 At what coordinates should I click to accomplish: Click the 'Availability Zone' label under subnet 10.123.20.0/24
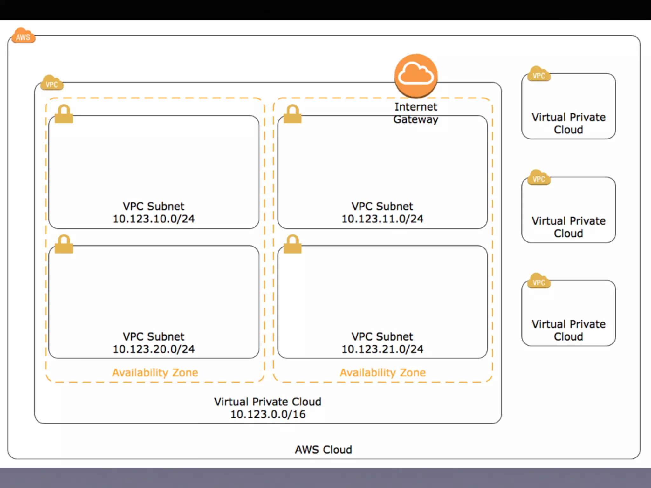pyautogui.click(x=155, y=373)
